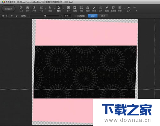Open the 排版 layout tool
The height and width of the screenshot is (126, 160).
tap(120, 9)
